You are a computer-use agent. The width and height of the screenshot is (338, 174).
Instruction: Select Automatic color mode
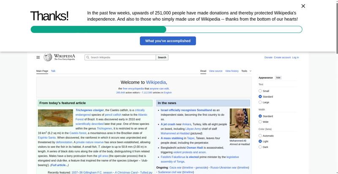coord(260,136)
